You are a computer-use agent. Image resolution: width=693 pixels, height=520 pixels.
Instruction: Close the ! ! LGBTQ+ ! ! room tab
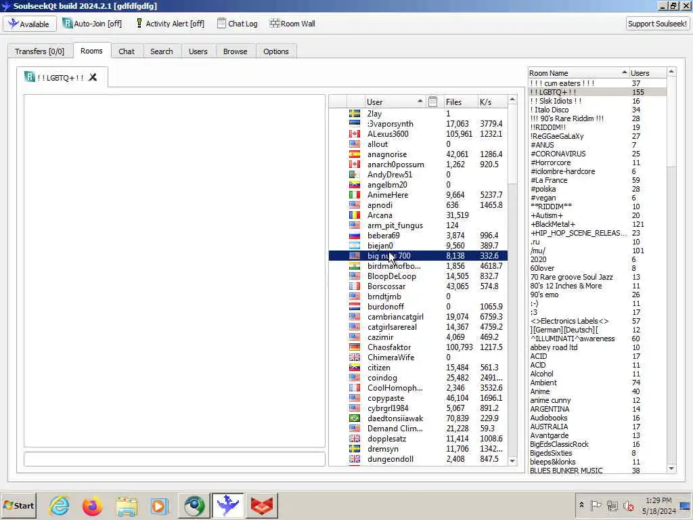tap(93, 77)
